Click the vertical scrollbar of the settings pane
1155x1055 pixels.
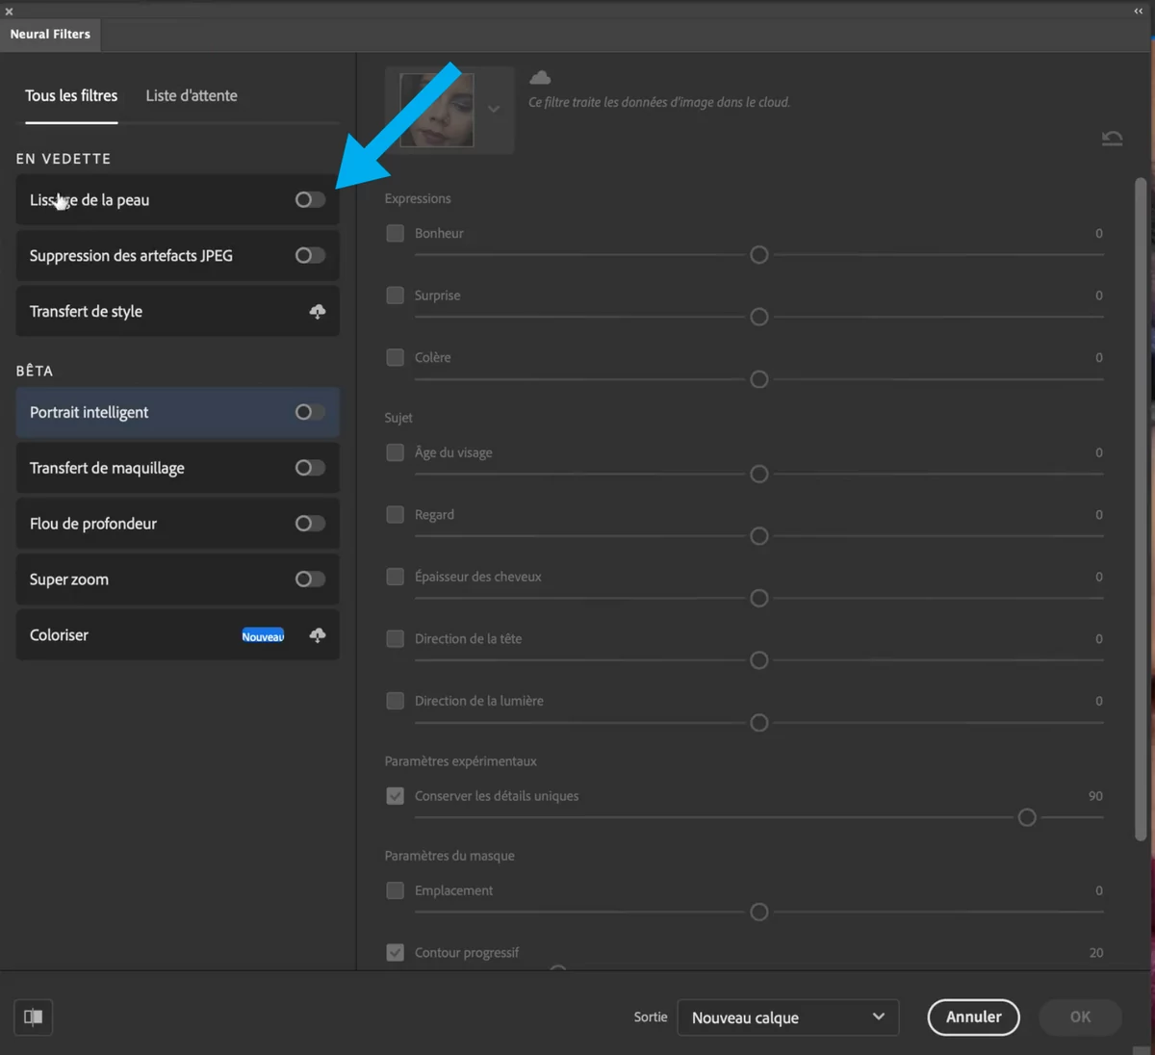point(1142,510)
